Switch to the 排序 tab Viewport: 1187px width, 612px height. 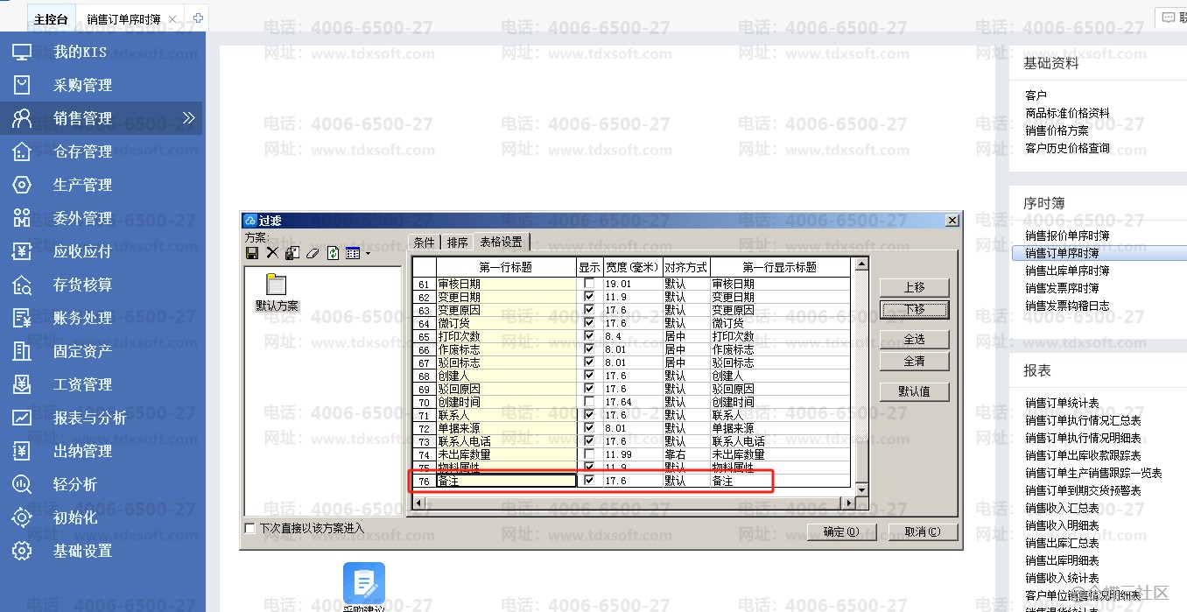point(457,243)
